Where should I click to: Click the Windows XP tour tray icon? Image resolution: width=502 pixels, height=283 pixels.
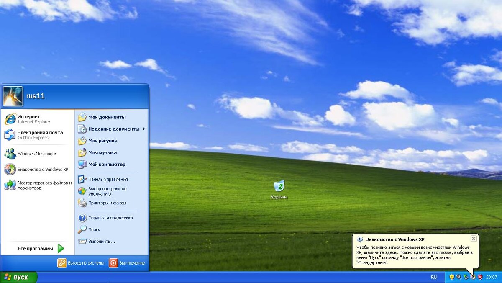473,277
